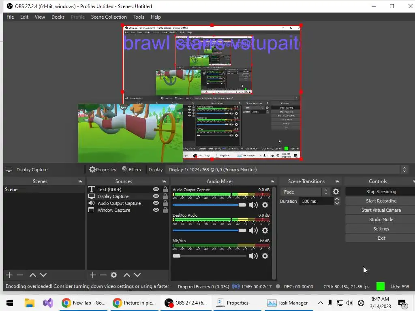Add a new scene with plus icon
Viewport: 415px width, 311px height.
coord(9,275)
